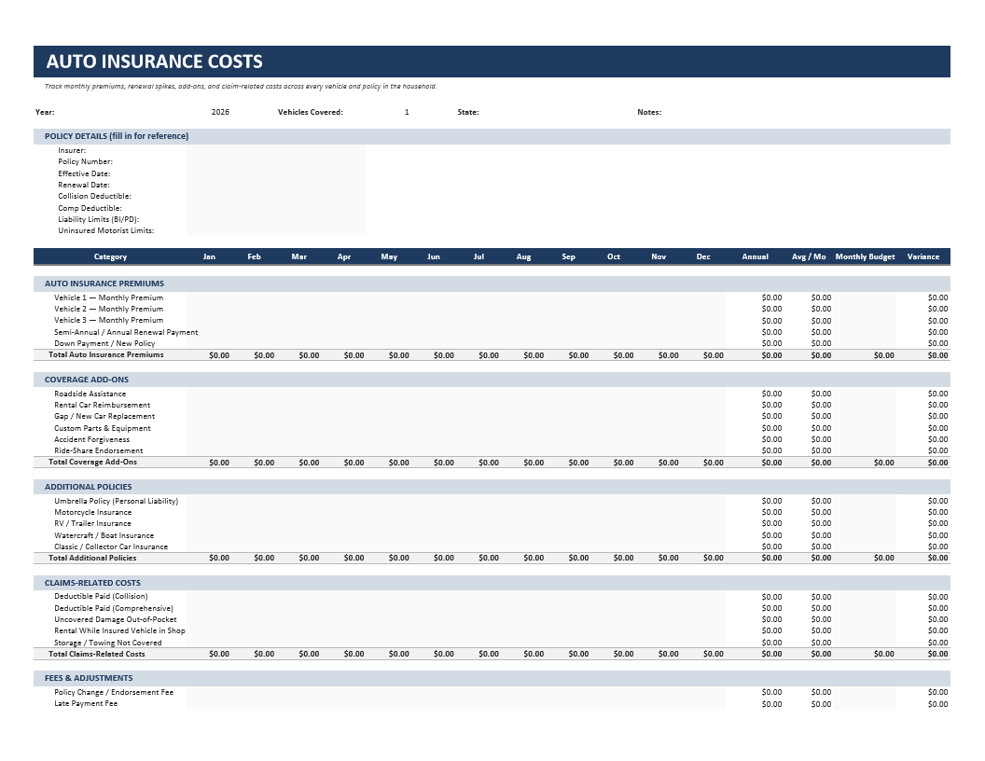
Task: Select Down Payment / New Policy row
Action: click(x=492, y=343)
